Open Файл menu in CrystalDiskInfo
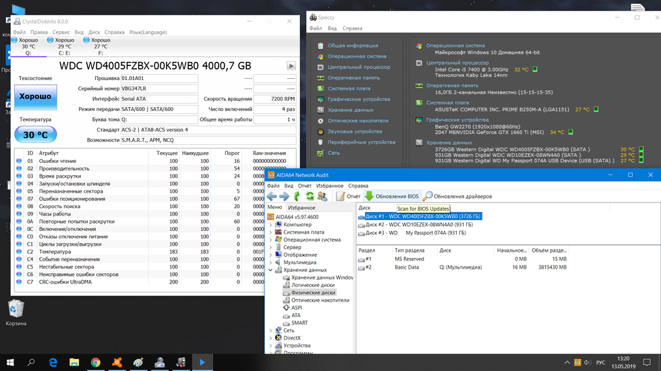 coord(19,32)
